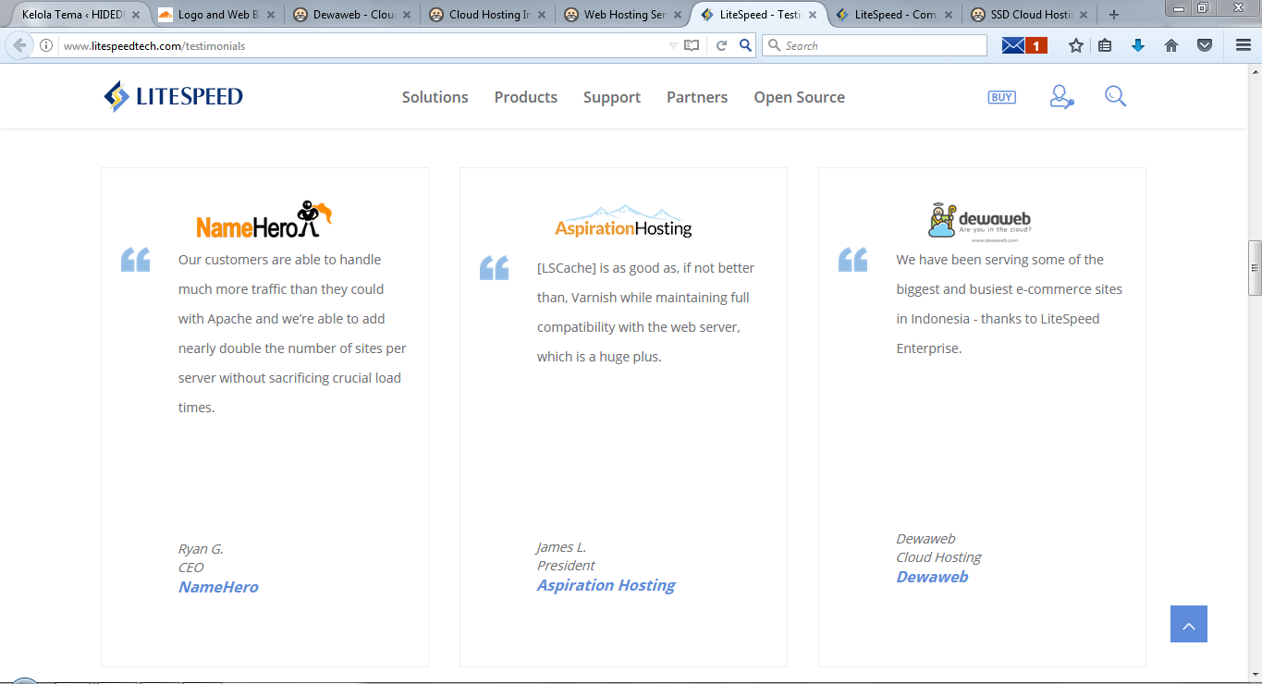Click the italic "Cloud Hosting" text
Viewport: 1262px width, 684px height.
pos(938,557)
